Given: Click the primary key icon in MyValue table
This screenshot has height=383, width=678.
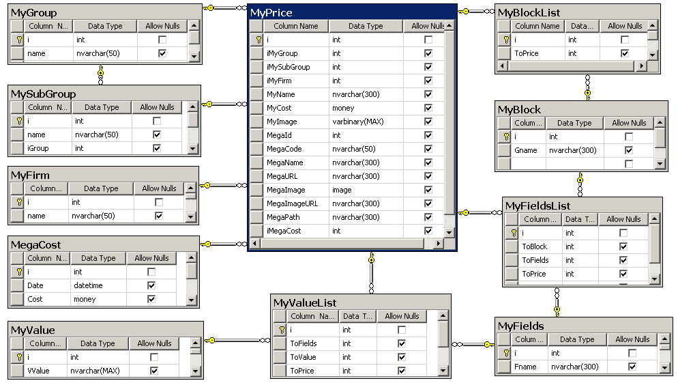Looking at the screenshot, I should pos(19,357).
